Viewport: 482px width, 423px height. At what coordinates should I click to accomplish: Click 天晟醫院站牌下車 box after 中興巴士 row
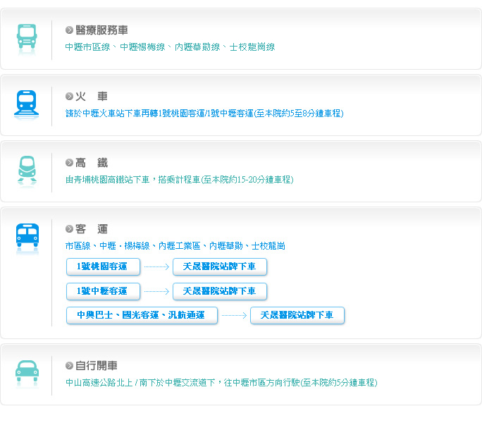(297, 315)
